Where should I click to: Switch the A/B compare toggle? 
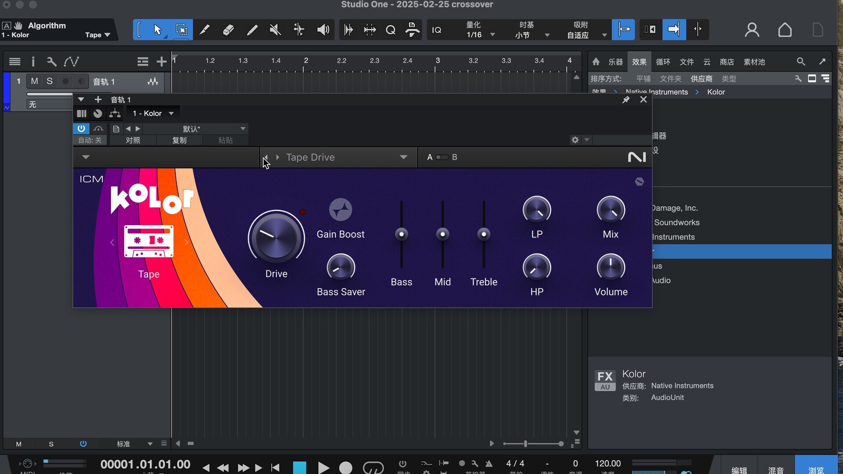click(x=442, y=157)
